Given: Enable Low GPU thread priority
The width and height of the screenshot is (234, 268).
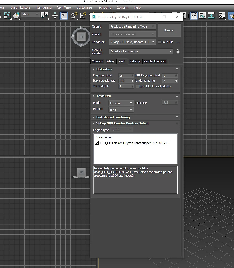Looking at the screenshot, I should tap(137, 86).
